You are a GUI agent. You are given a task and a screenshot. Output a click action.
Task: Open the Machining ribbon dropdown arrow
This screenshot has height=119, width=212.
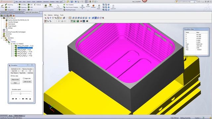click(18, 5)
